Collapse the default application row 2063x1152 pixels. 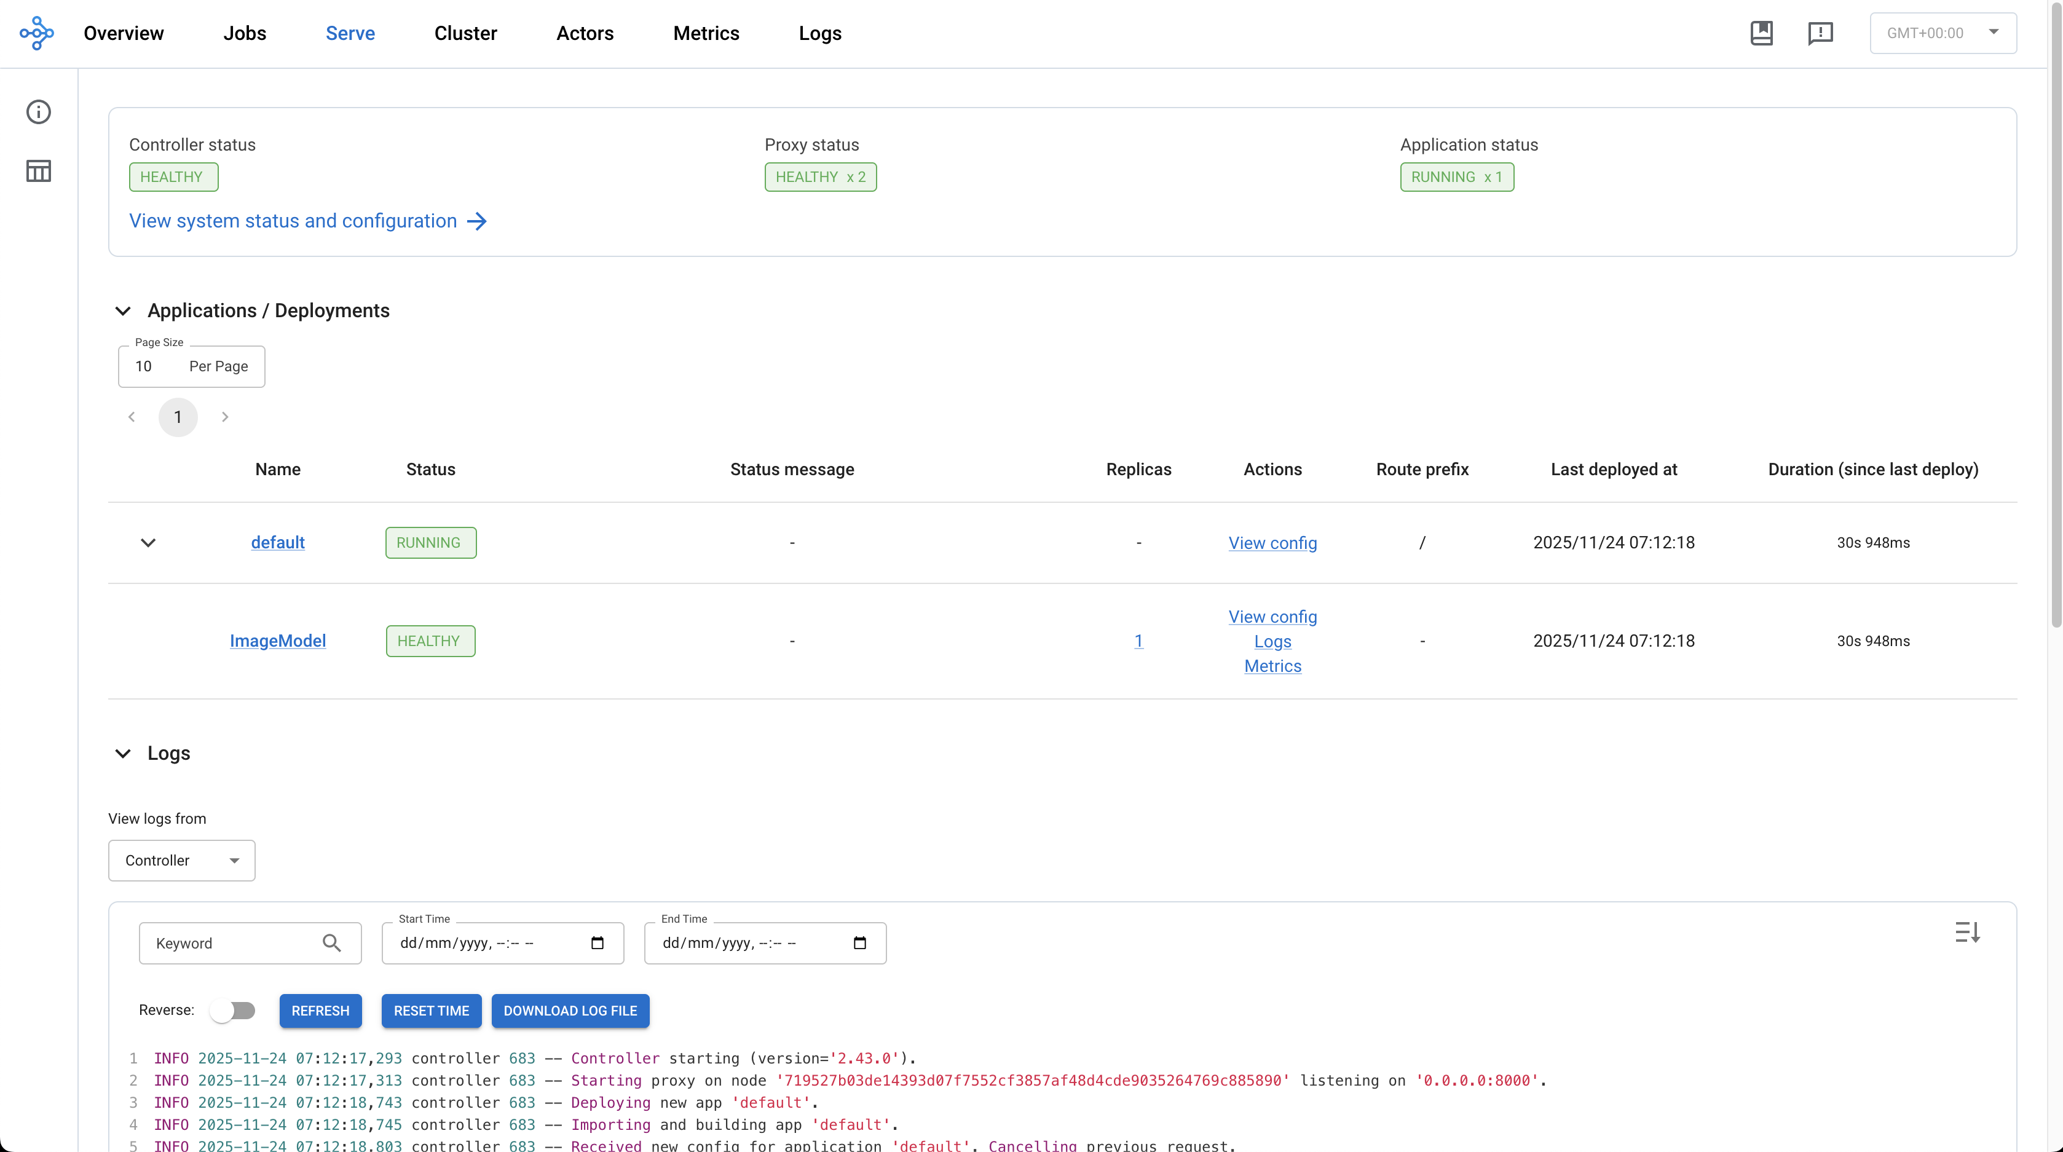tap(148, 542)
